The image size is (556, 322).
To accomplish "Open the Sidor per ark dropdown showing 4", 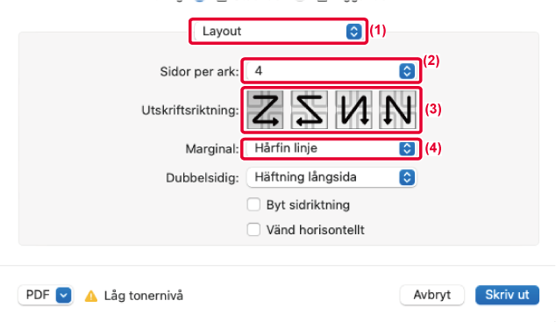I will point(331,71).
